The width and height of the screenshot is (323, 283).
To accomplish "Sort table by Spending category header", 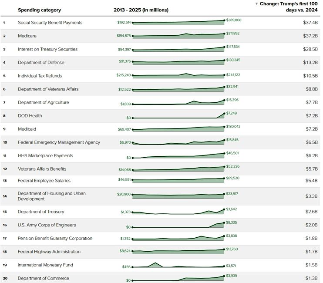I will [39, 10].
